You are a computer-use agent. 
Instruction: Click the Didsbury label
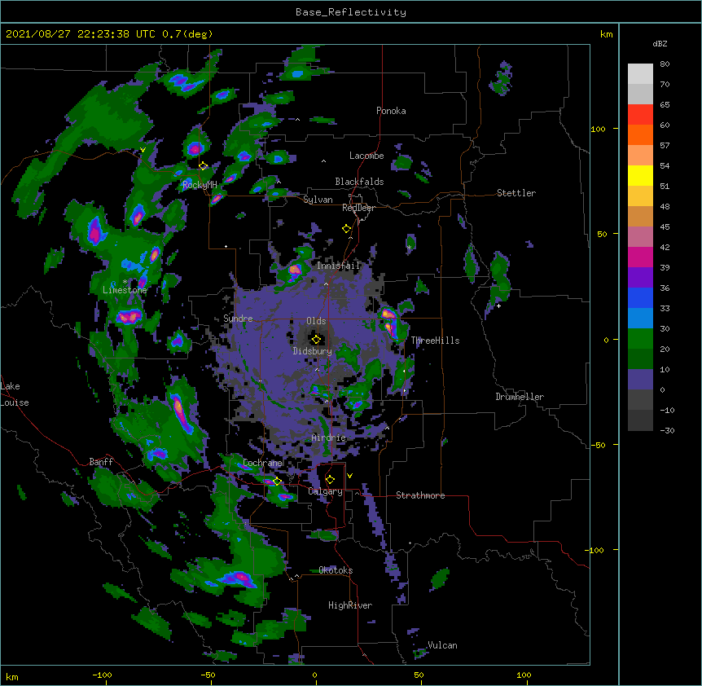coord(313,351)
